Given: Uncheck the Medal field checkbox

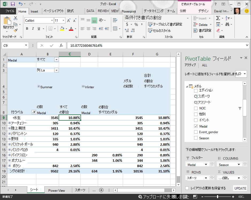Looking at the screenshot, I should (x=196, y=126).
